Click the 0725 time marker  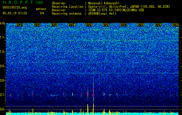pos(89,25)
